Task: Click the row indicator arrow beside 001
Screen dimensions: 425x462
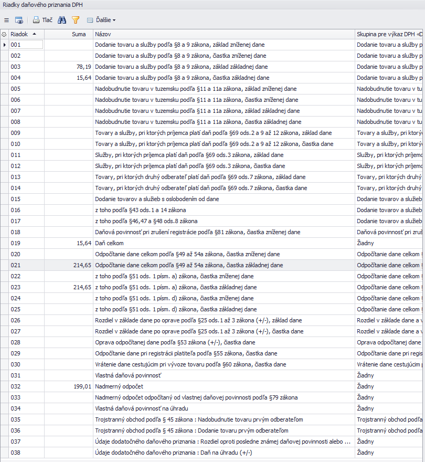Action: coord(4,45)
